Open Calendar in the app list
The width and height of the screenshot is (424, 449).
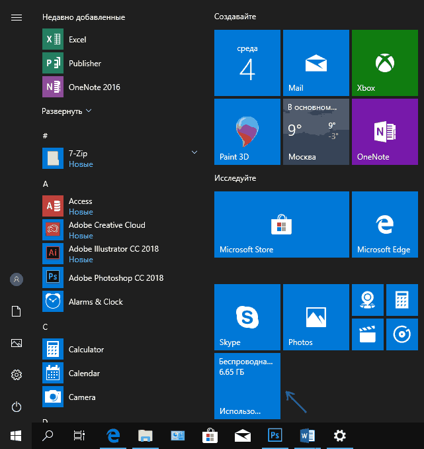click(x=120, y=373)
